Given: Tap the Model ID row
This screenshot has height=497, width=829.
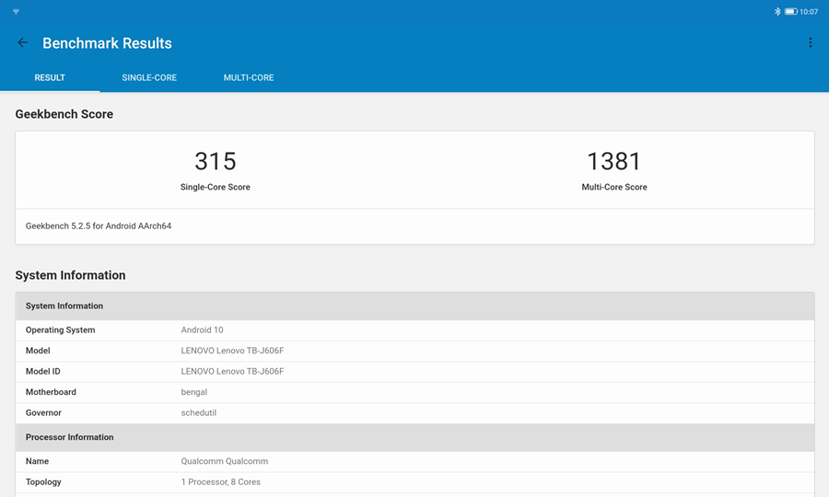Looking at the screenshot, I should 414,372.
